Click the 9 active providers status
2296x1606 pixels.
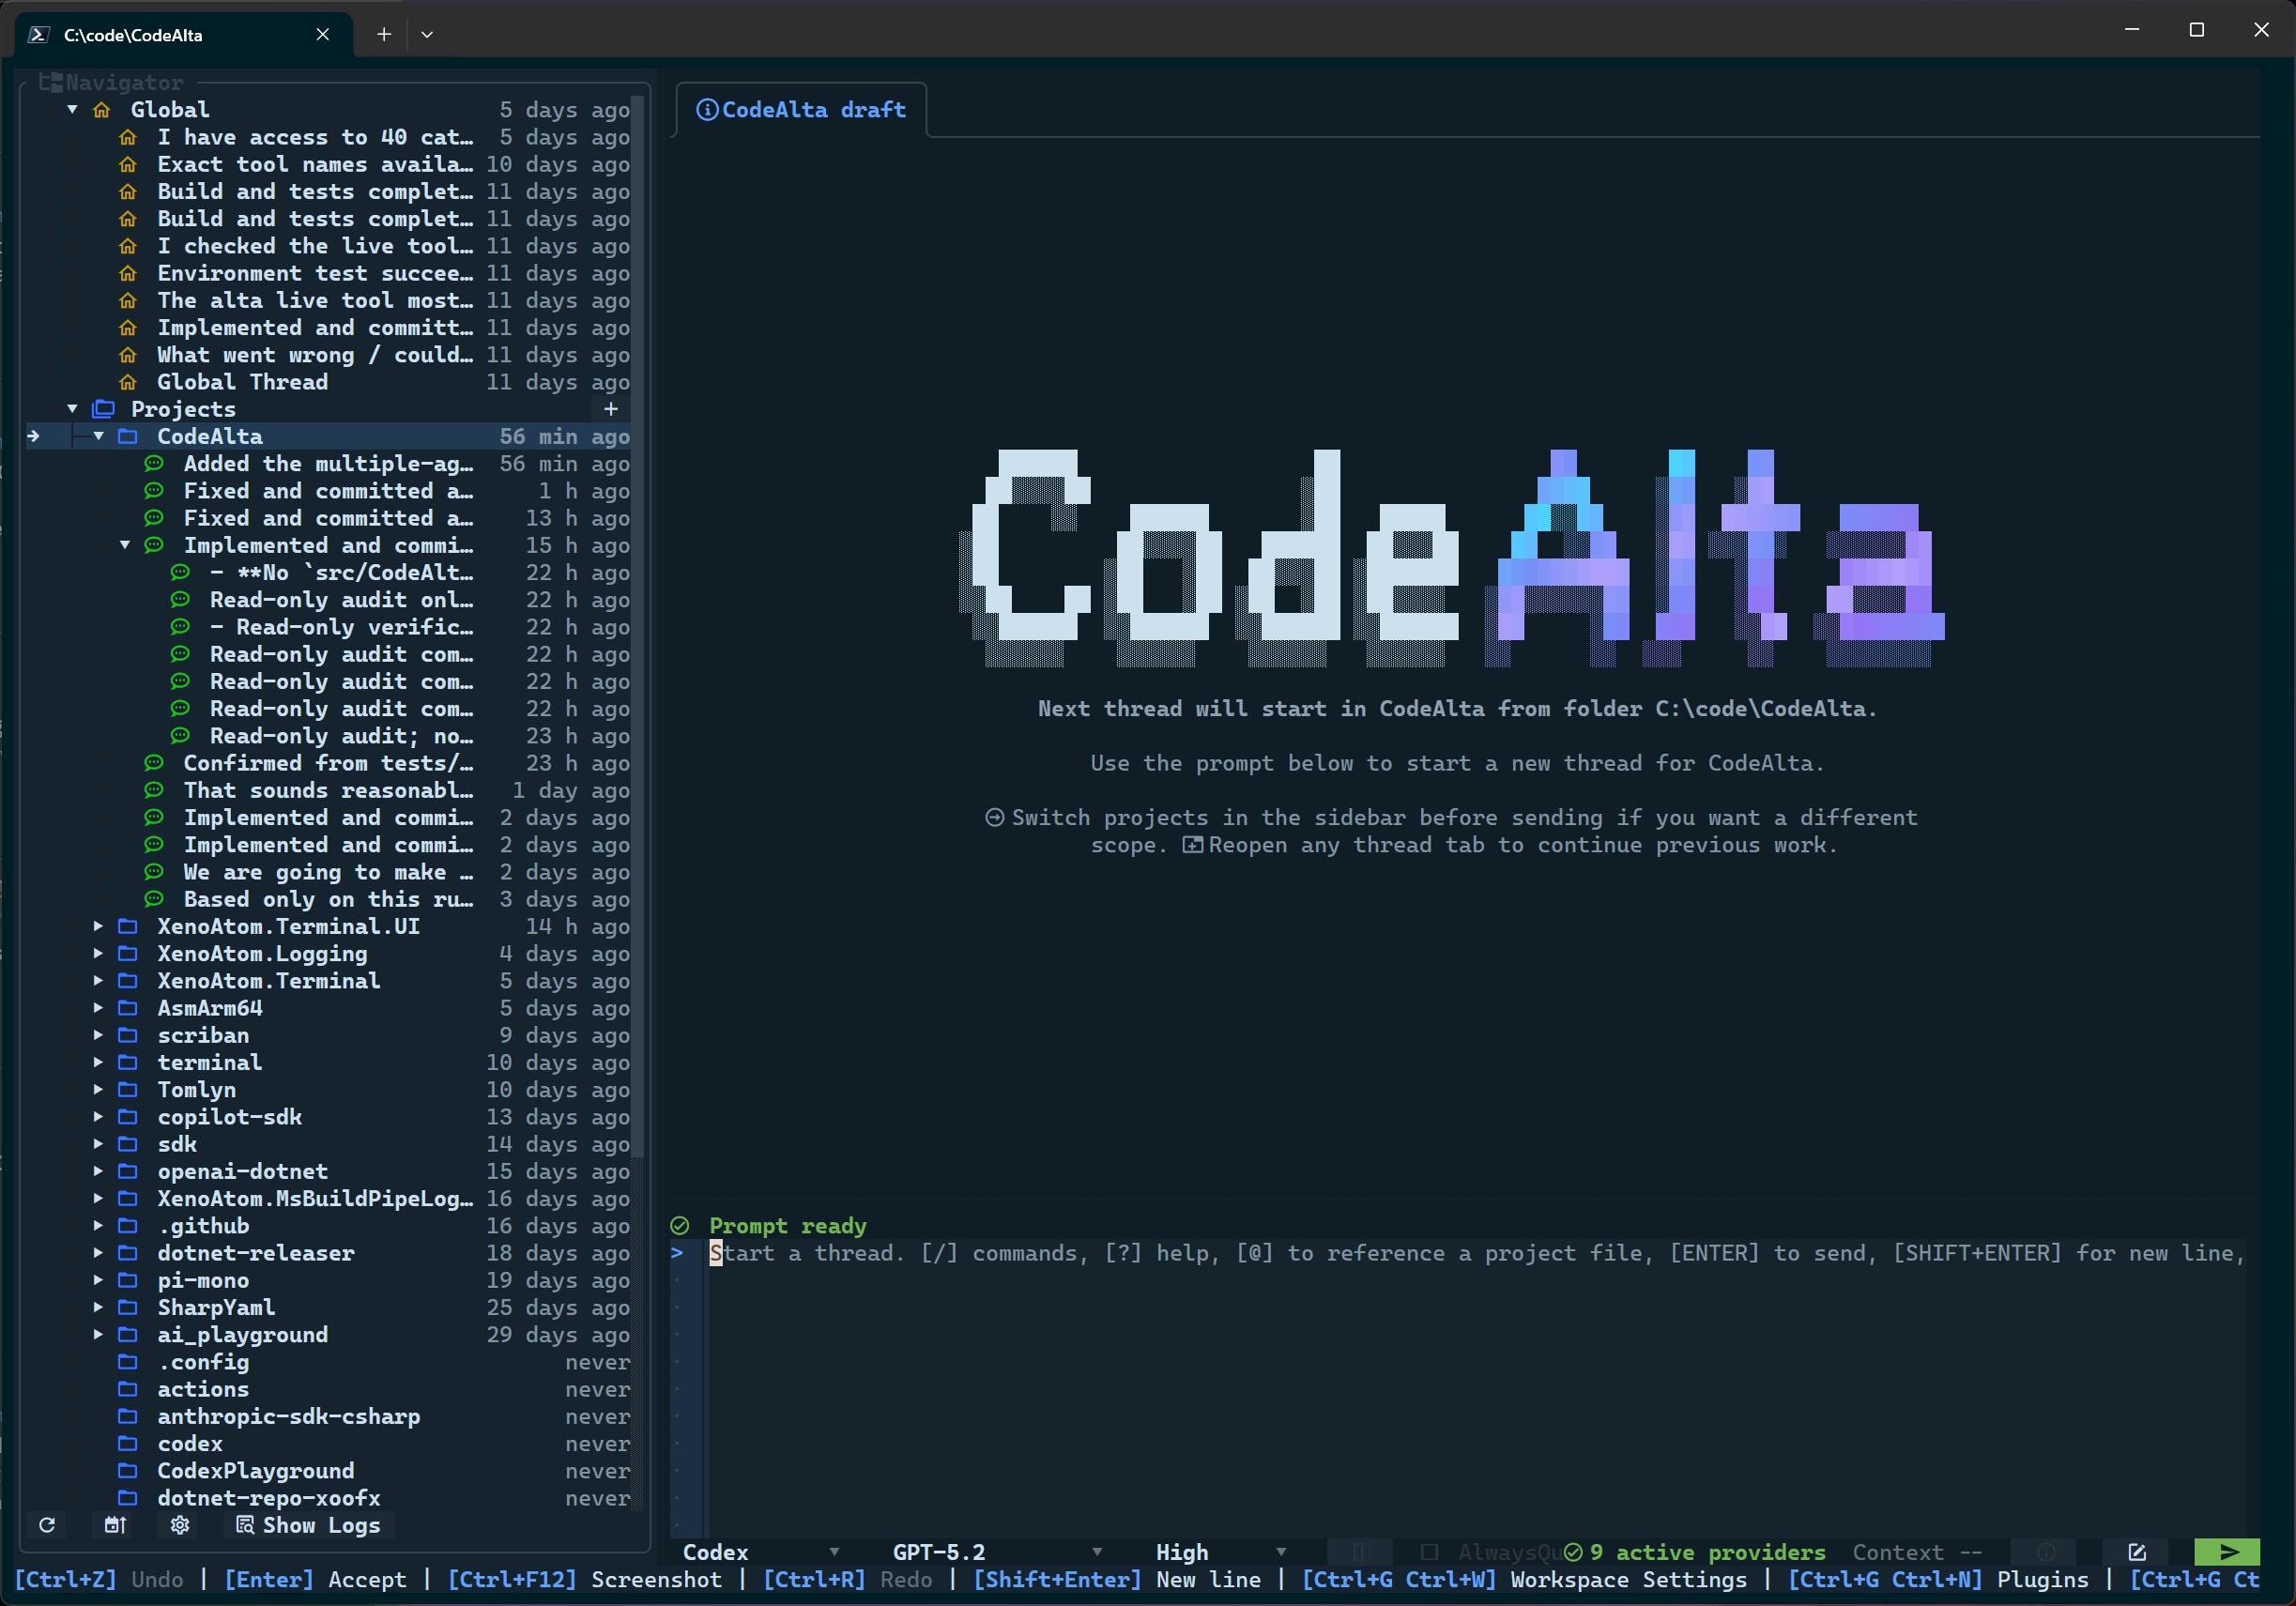point(1695,1552)
